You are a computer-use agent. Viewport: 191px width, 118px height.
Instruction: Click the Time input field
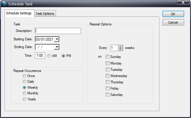tap(40, 56)
